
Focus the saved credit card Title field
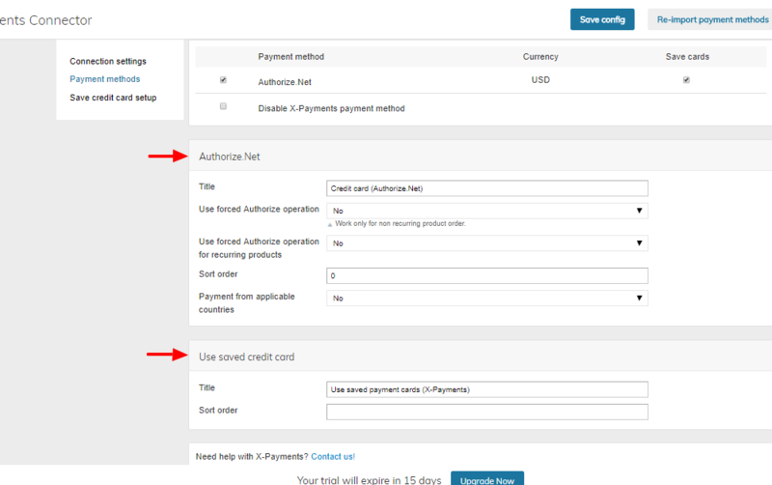(487, 389)
